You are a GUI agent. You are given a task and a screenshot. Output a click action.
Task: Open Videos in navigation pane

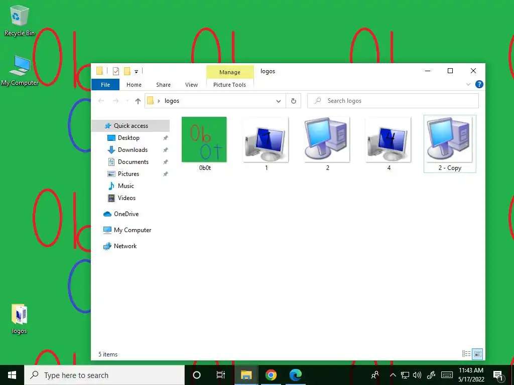(x=126, y=198)
